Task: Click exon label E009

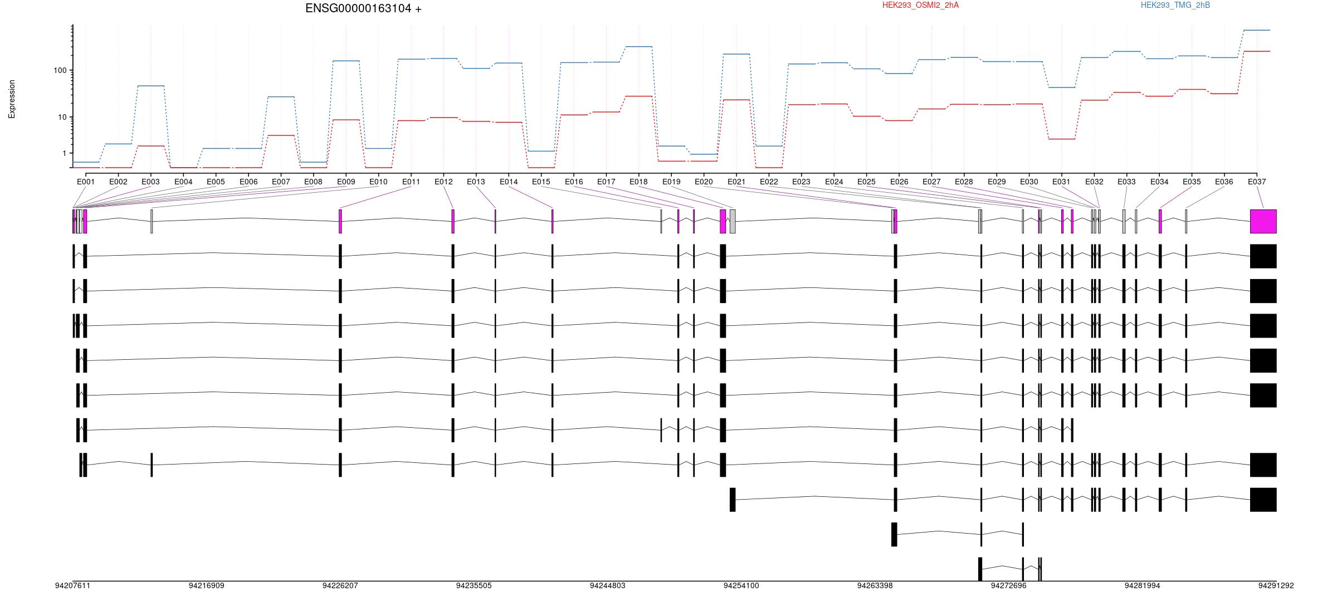Action: [x=346, y=182]
